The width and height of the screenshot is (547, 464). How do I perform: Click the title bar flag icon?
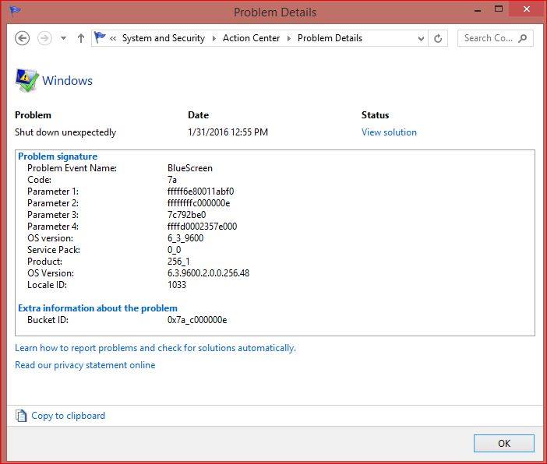tap(16, 11)
